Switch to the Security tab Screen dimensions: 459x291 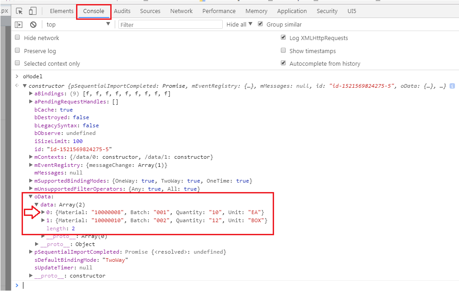click(327, 11)
